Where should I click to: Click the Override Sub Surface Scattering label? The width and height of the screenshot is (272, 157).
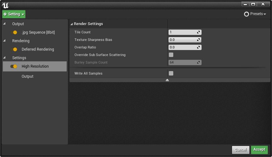[100, 55]
